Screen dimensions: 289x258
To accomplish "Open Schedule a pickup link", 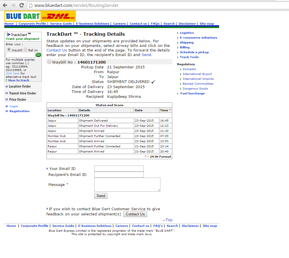I will tap(194, 52).
